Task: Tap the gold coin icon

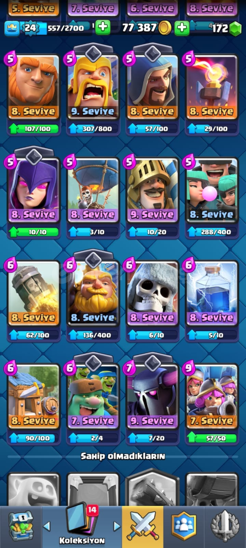Action: point(165,28)
